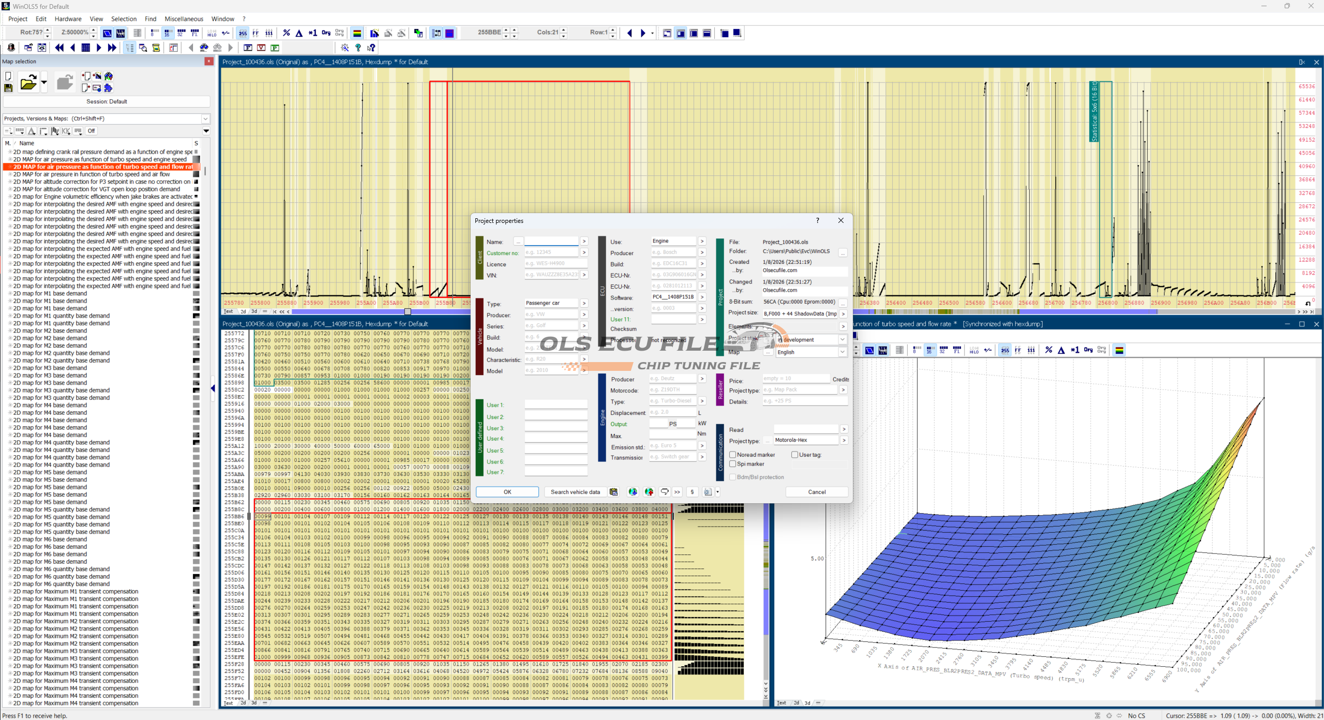Click the horizontal scrollbar thumb under the 2D graph
This screenshot has width=1324, height=720.
pos(408,311)
